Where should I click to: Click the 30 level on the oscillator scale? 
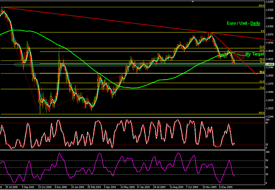pyautogui.click(x=267, y=174)
